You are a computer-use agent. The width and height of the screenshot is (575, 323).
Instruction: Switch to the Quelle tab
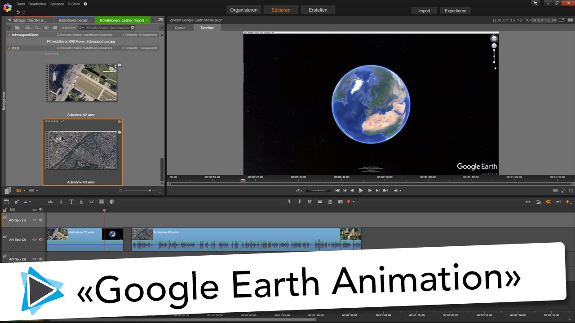[180, 28]
